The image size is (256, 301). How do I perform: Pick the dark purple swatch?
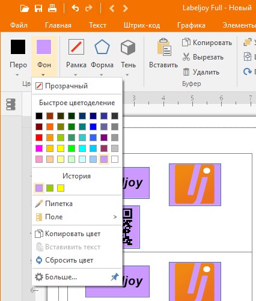point(104,138)
